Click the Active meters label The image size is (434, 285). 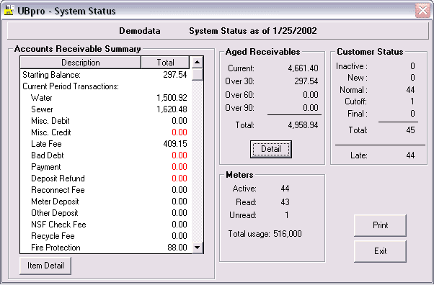(244, 189)
